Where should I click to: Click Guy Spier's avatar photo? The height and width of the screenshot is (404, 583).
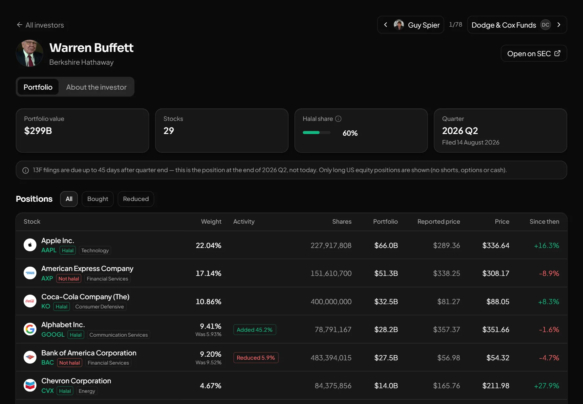(x=399, y=25)
